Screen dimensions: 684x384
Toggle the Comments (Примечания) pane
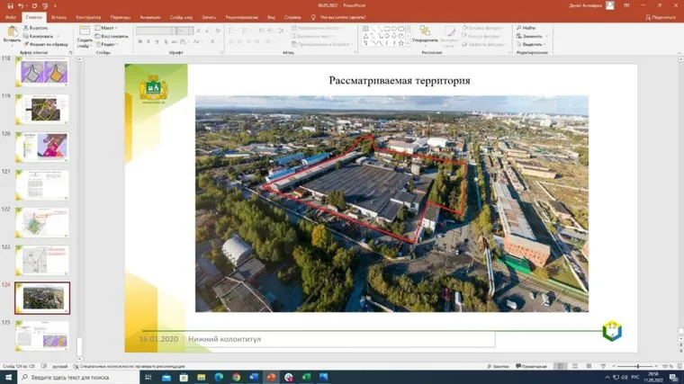coord(531,366)
